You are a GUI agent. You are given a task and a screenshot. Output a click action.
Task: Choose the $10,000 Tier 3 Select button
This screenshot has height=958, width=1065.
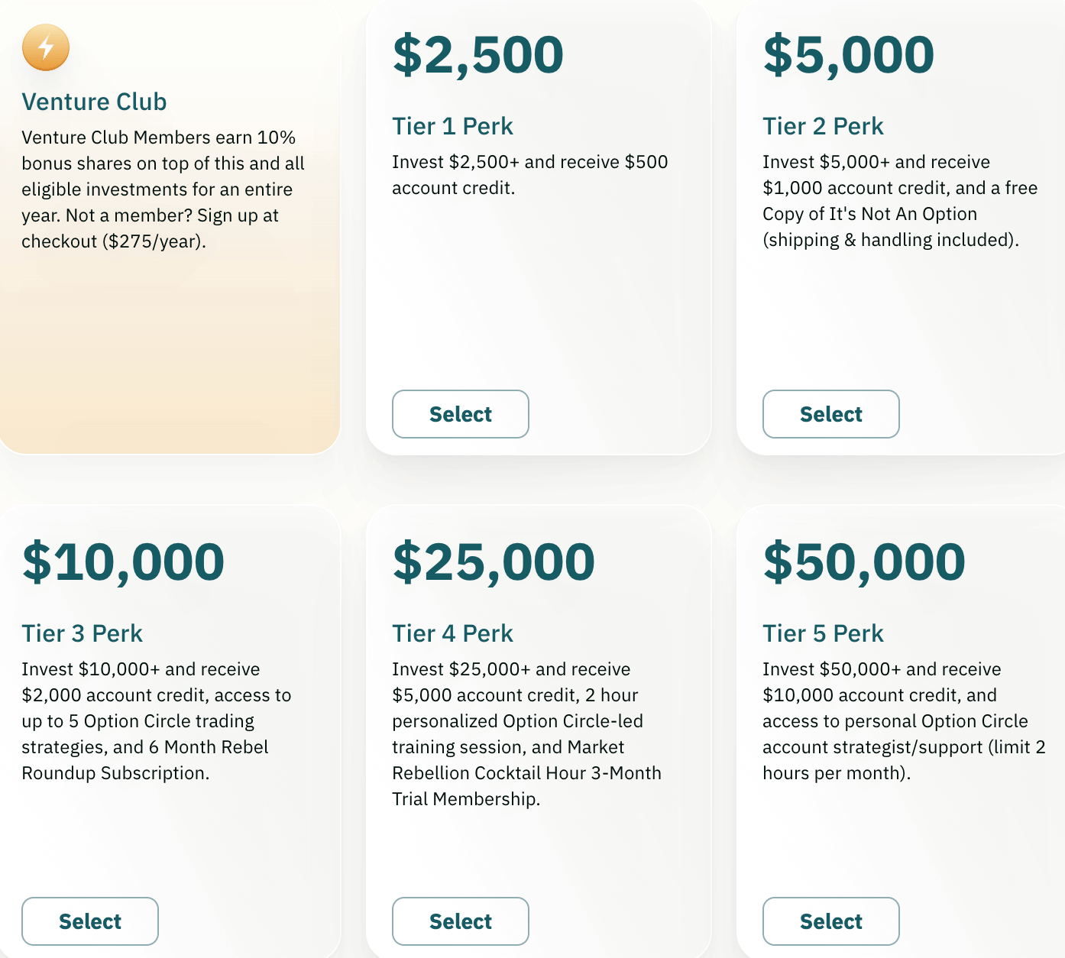coord(90,921)
